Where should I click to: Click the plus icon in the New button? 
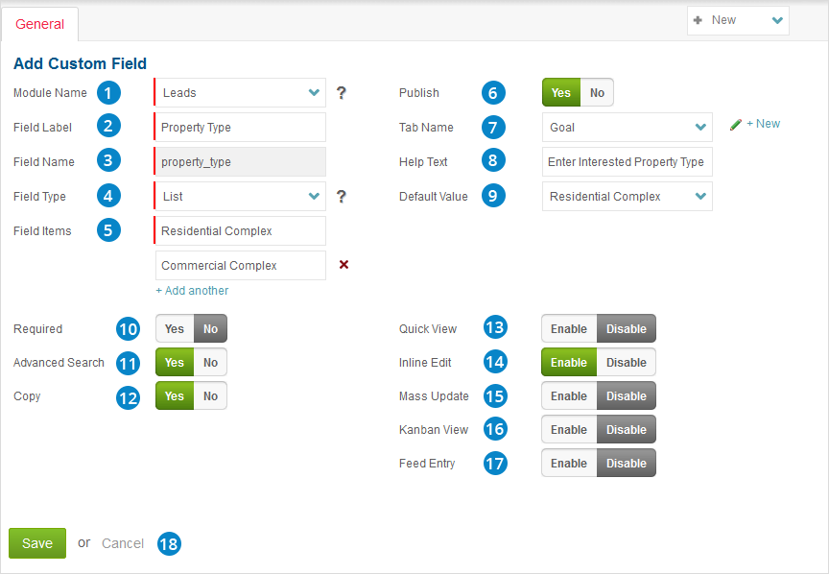click(x=698, y=20)
